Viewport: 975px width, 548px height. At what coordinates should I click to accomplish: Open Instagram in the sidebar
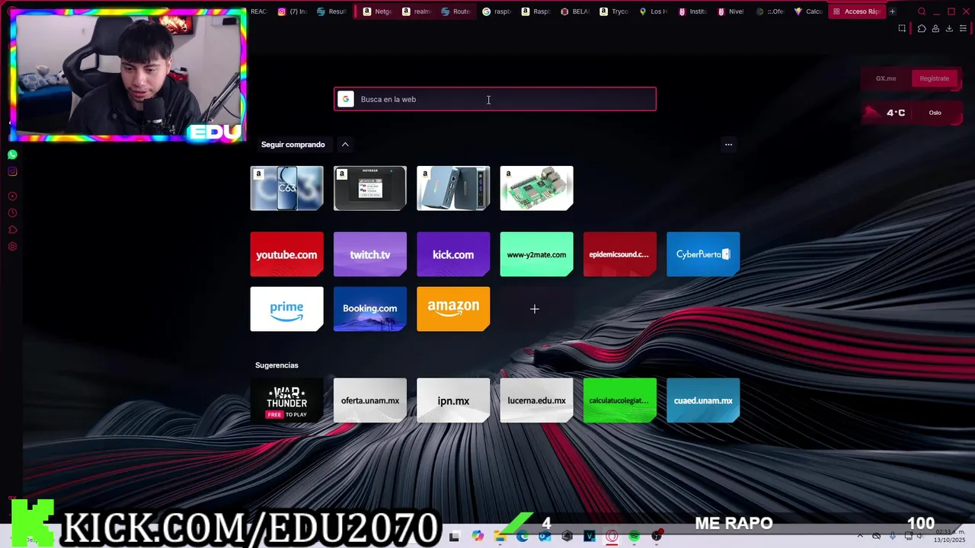click(x=12, y=171)
